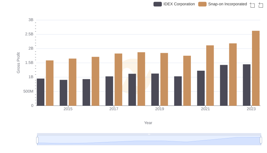Click the 2B y-axis label
267x153 pixels.
[x=31, y=48]
